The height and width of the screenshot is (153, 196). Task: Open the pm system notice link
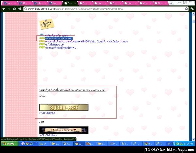(x=55, y=45)
